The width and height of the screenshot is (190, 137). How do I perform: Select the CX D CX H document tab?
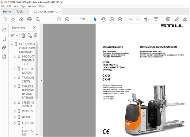[45, 12]
